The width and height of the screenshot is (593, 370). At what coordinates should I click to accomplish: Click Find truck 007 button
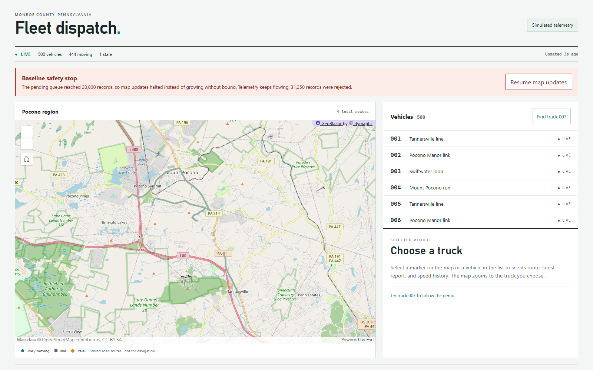tap(551, 117)
